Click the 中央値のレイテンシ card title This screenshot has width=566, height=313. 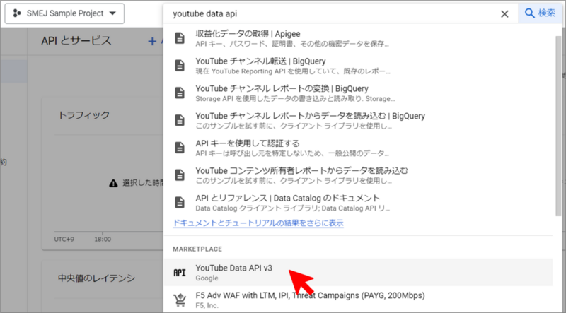tap(96, 278)
